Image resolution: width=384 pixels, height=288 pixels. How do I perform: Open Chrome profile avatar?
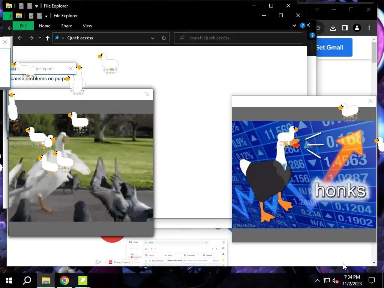(357, 28)
